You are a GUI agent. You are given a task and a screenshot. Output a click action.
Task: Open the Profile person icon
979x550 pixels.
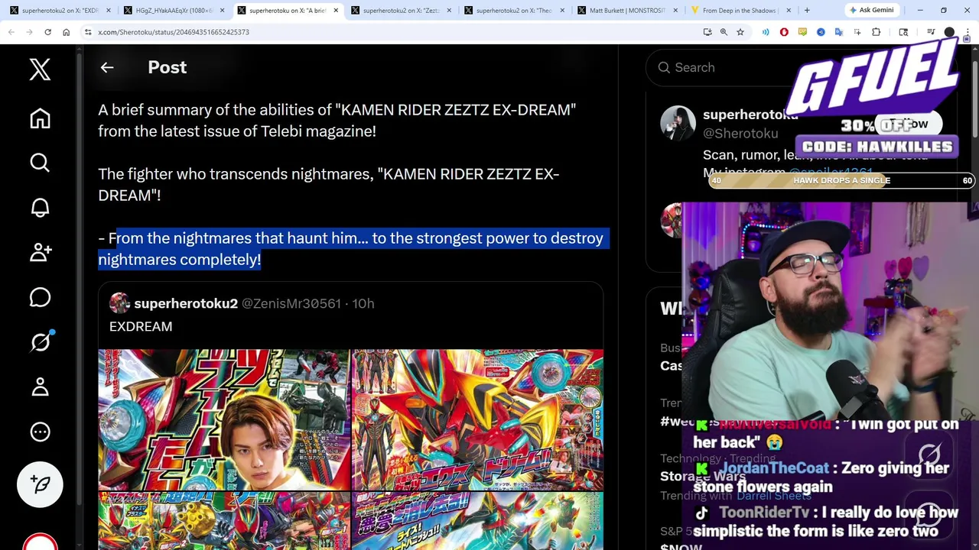coord(40,387)
